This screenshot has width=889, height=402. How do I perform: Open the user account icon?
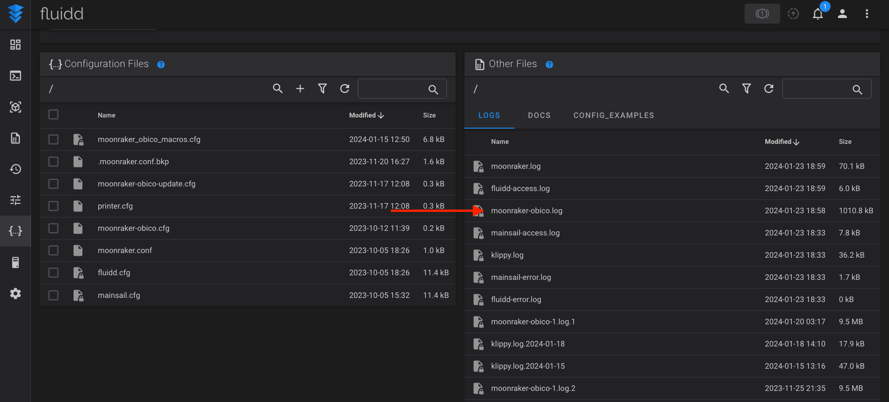[842, 13]
